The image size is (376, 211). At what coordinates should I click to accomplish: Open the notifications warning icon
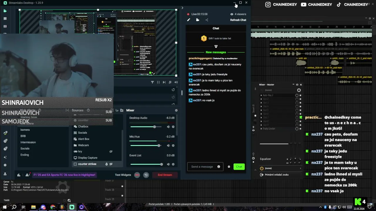(x=28, y=175)
